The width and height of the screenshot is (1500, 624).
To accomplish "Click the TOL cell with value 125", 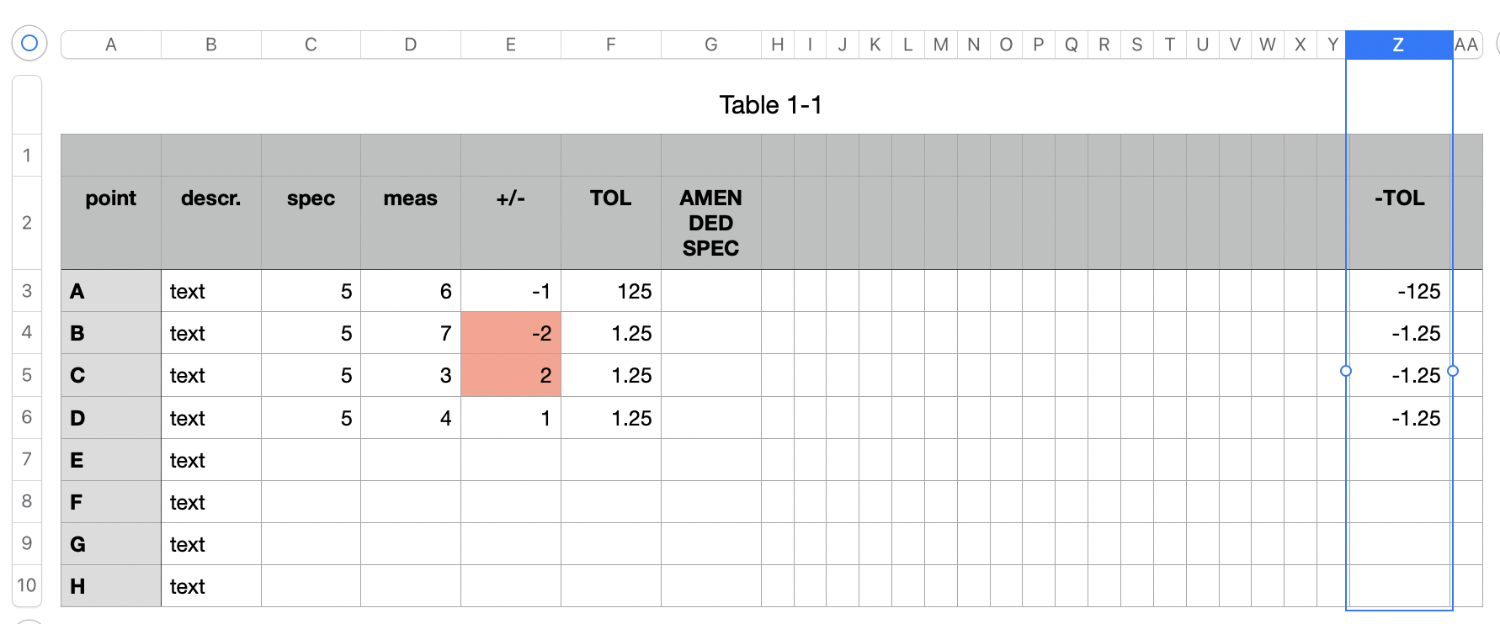I will (611, 291).
